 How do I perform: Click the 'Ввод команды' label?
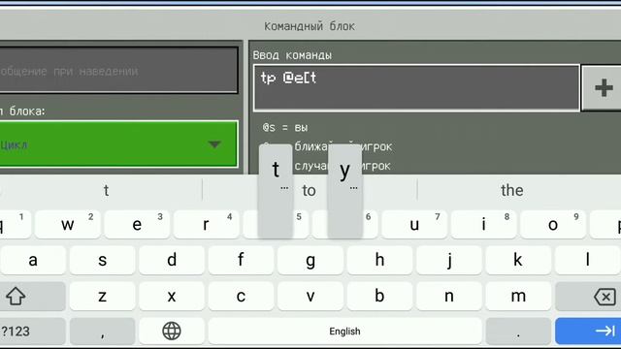[x=292, y=55]
